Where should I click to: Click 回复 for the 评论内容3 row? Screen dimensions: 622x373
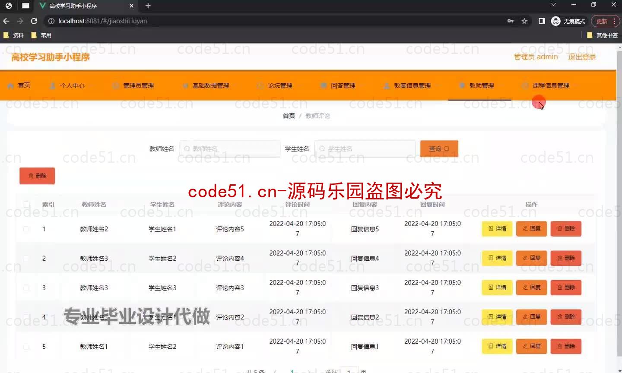coord(532,288)
